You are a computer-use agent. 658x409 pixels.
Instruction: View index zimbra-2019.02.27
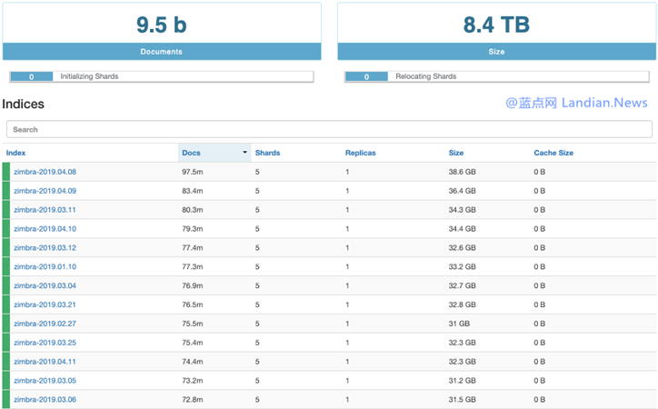(45, 324)
